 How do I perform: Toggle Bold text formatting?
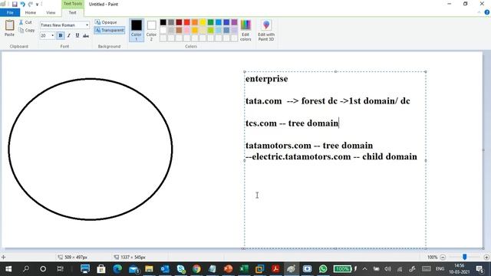pyautogui.click(x=61, y=36)
